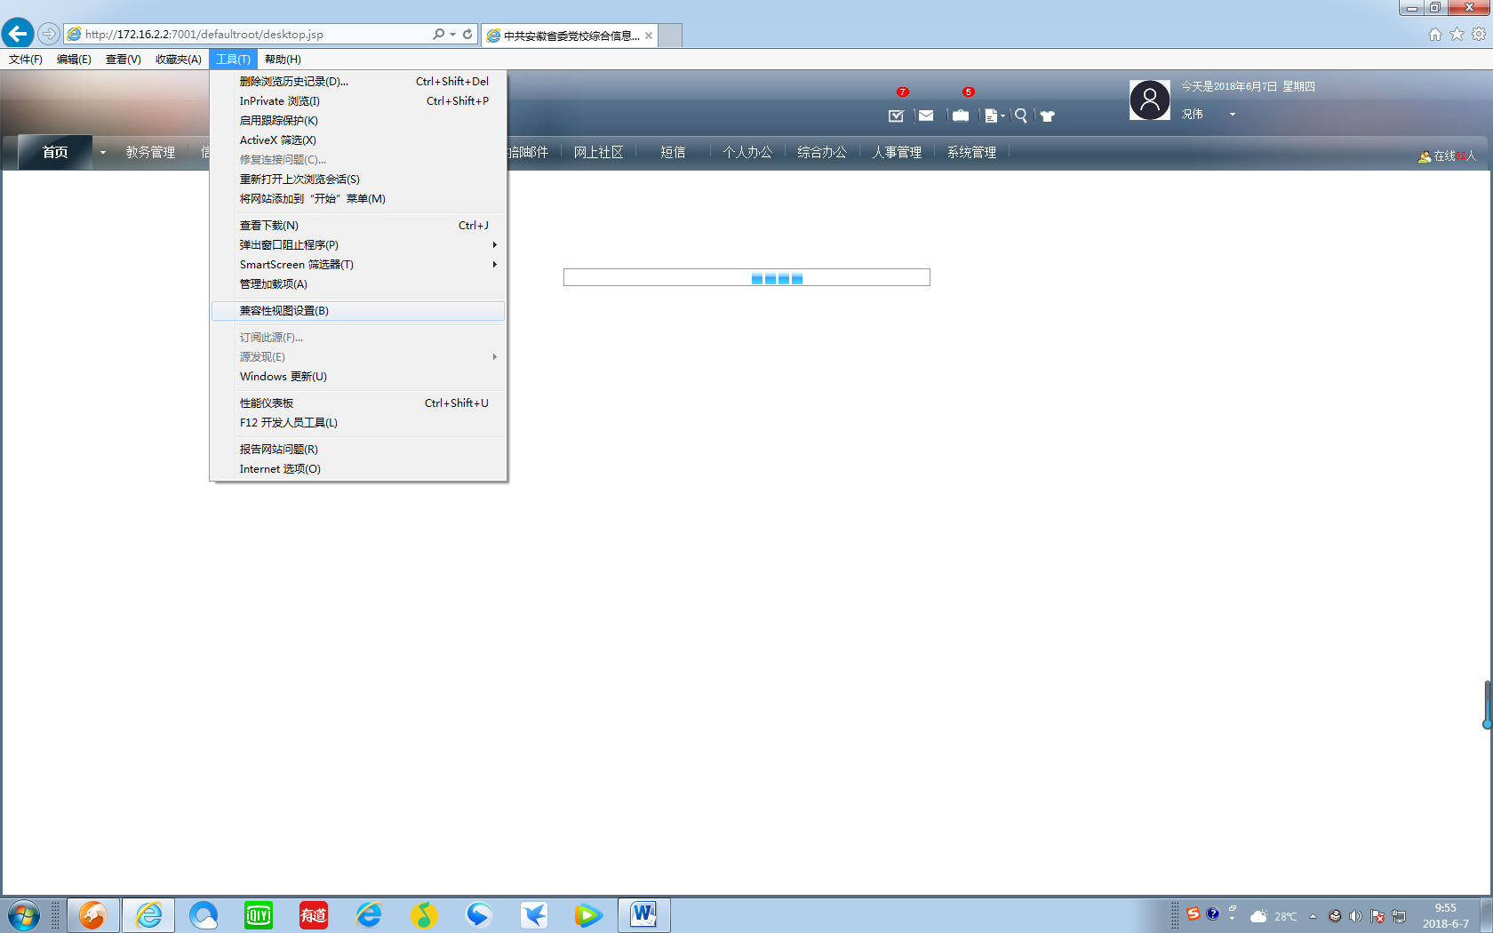Image resolution: width=1493 pixels, height=933 pixels.
Task: Expand the dropdown arrow beside 首页
Action: coord(103,153)
